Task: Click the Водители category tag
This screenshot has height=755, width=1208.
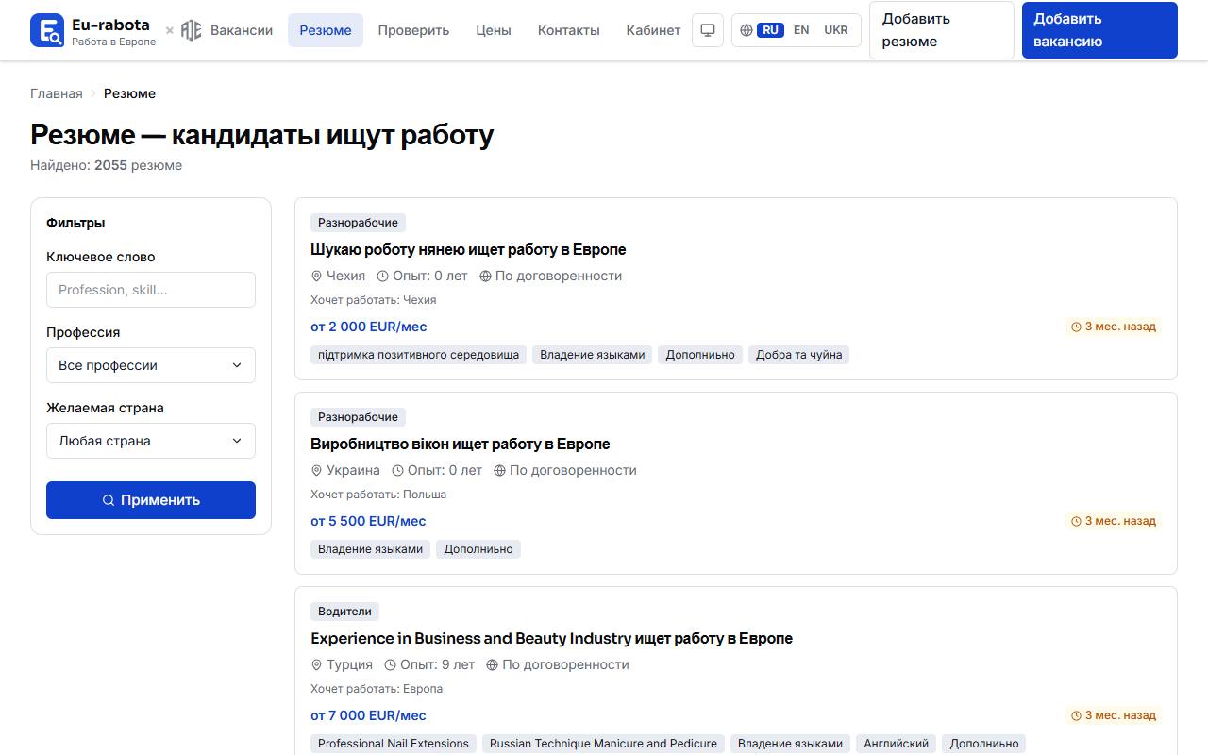Action: click(x=345, y=612)
